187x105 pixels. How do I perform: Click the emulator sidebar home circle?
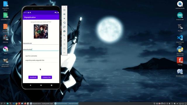click(x=64, y=44)
